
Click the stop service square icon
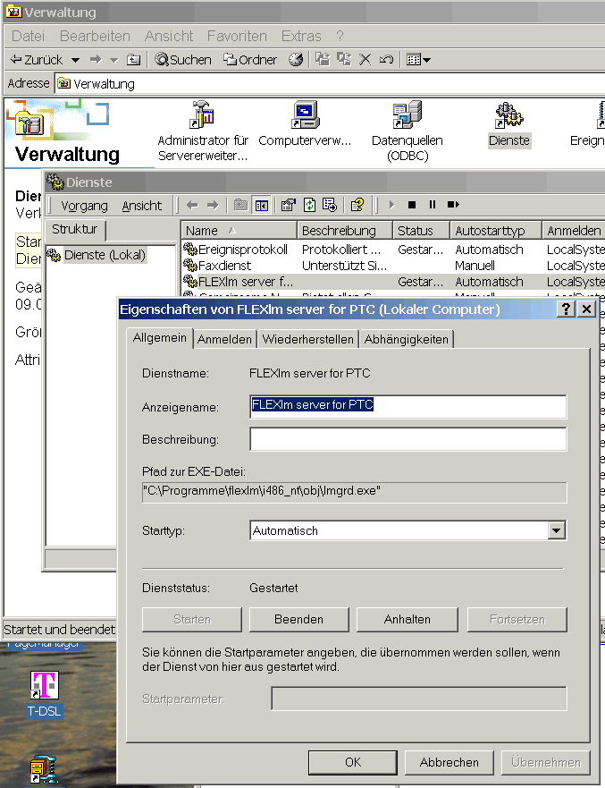[x=412, y=205]
